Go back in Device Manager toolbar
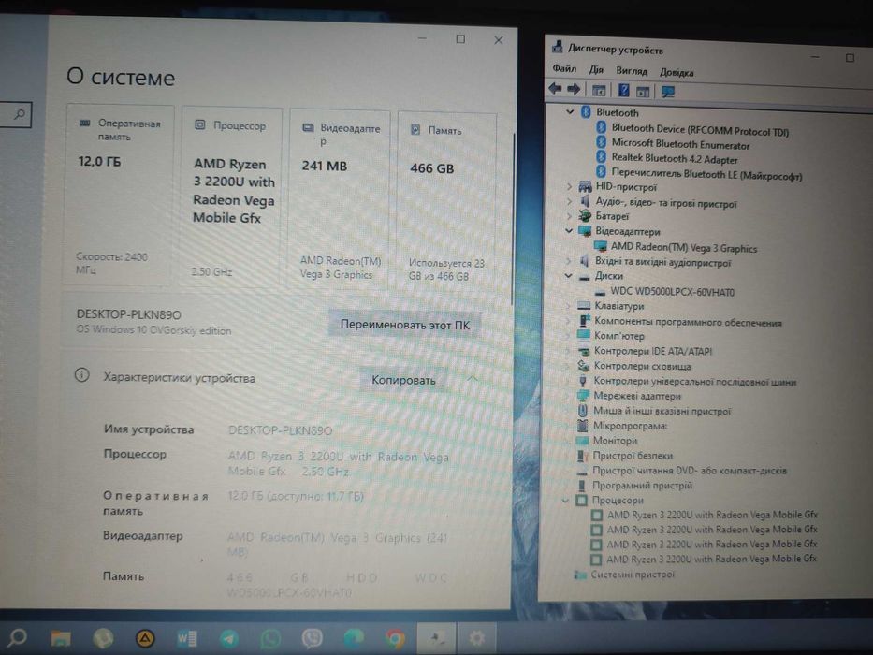The height and width of the screenshot is (655, 873). point(555,88)
